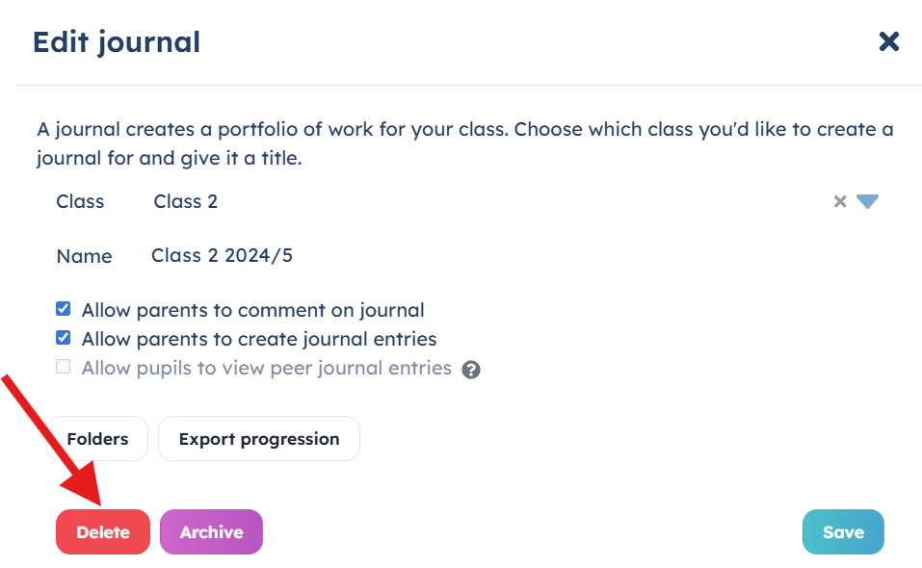Expand the Class dropdown arrow
This screenshot has height=568, width=922.
click(867, 201)
